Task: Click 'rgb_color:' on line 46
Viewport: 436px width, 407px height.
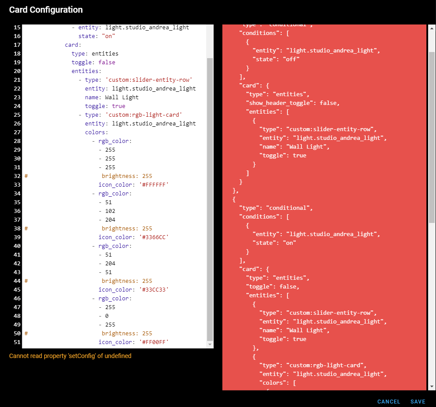Action: (115, 299)
